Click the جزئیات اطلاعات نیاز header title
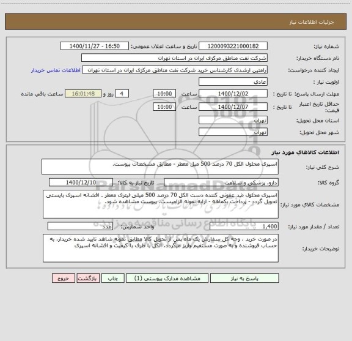352x341 pixels. point(312,22)
